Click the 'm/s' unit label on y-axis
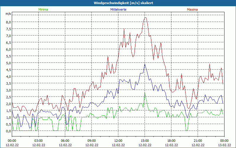This screenshot has height=148, width=236. [x=8, y=14]
